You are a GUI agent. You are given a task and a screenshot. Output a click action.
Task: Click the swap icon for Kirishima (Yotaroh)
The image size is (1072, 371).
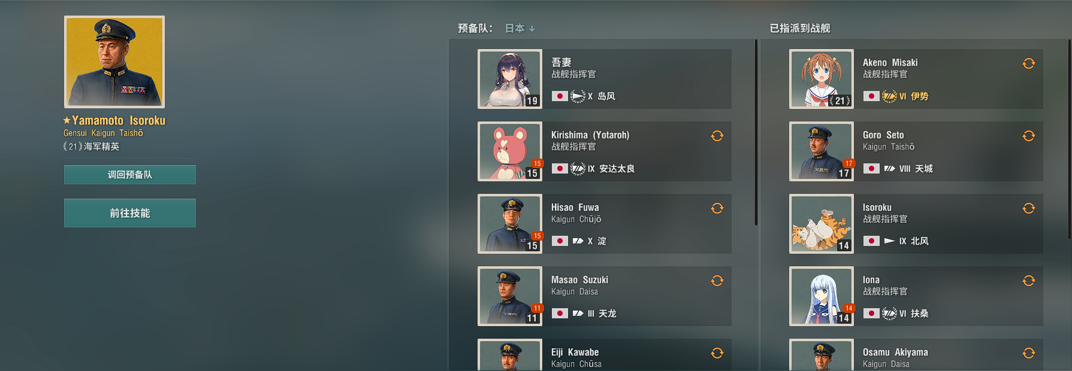click(717, 136)
